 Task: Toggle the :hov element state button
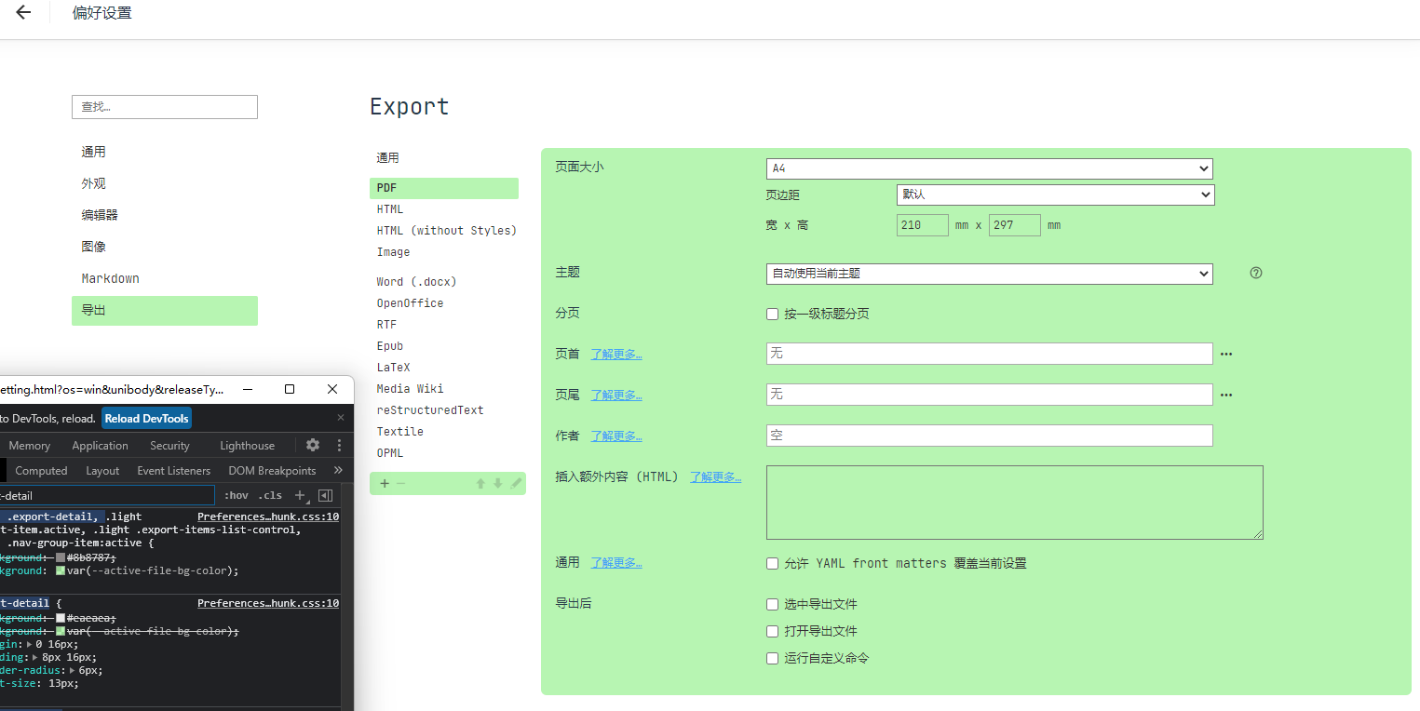(237, 496)
